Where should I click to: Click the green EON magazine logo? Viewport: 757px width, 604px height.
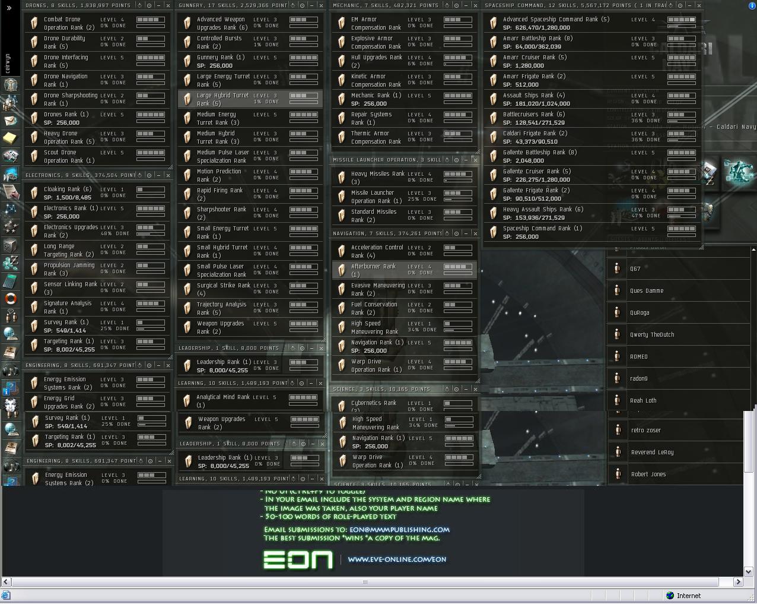coord(298,559)
